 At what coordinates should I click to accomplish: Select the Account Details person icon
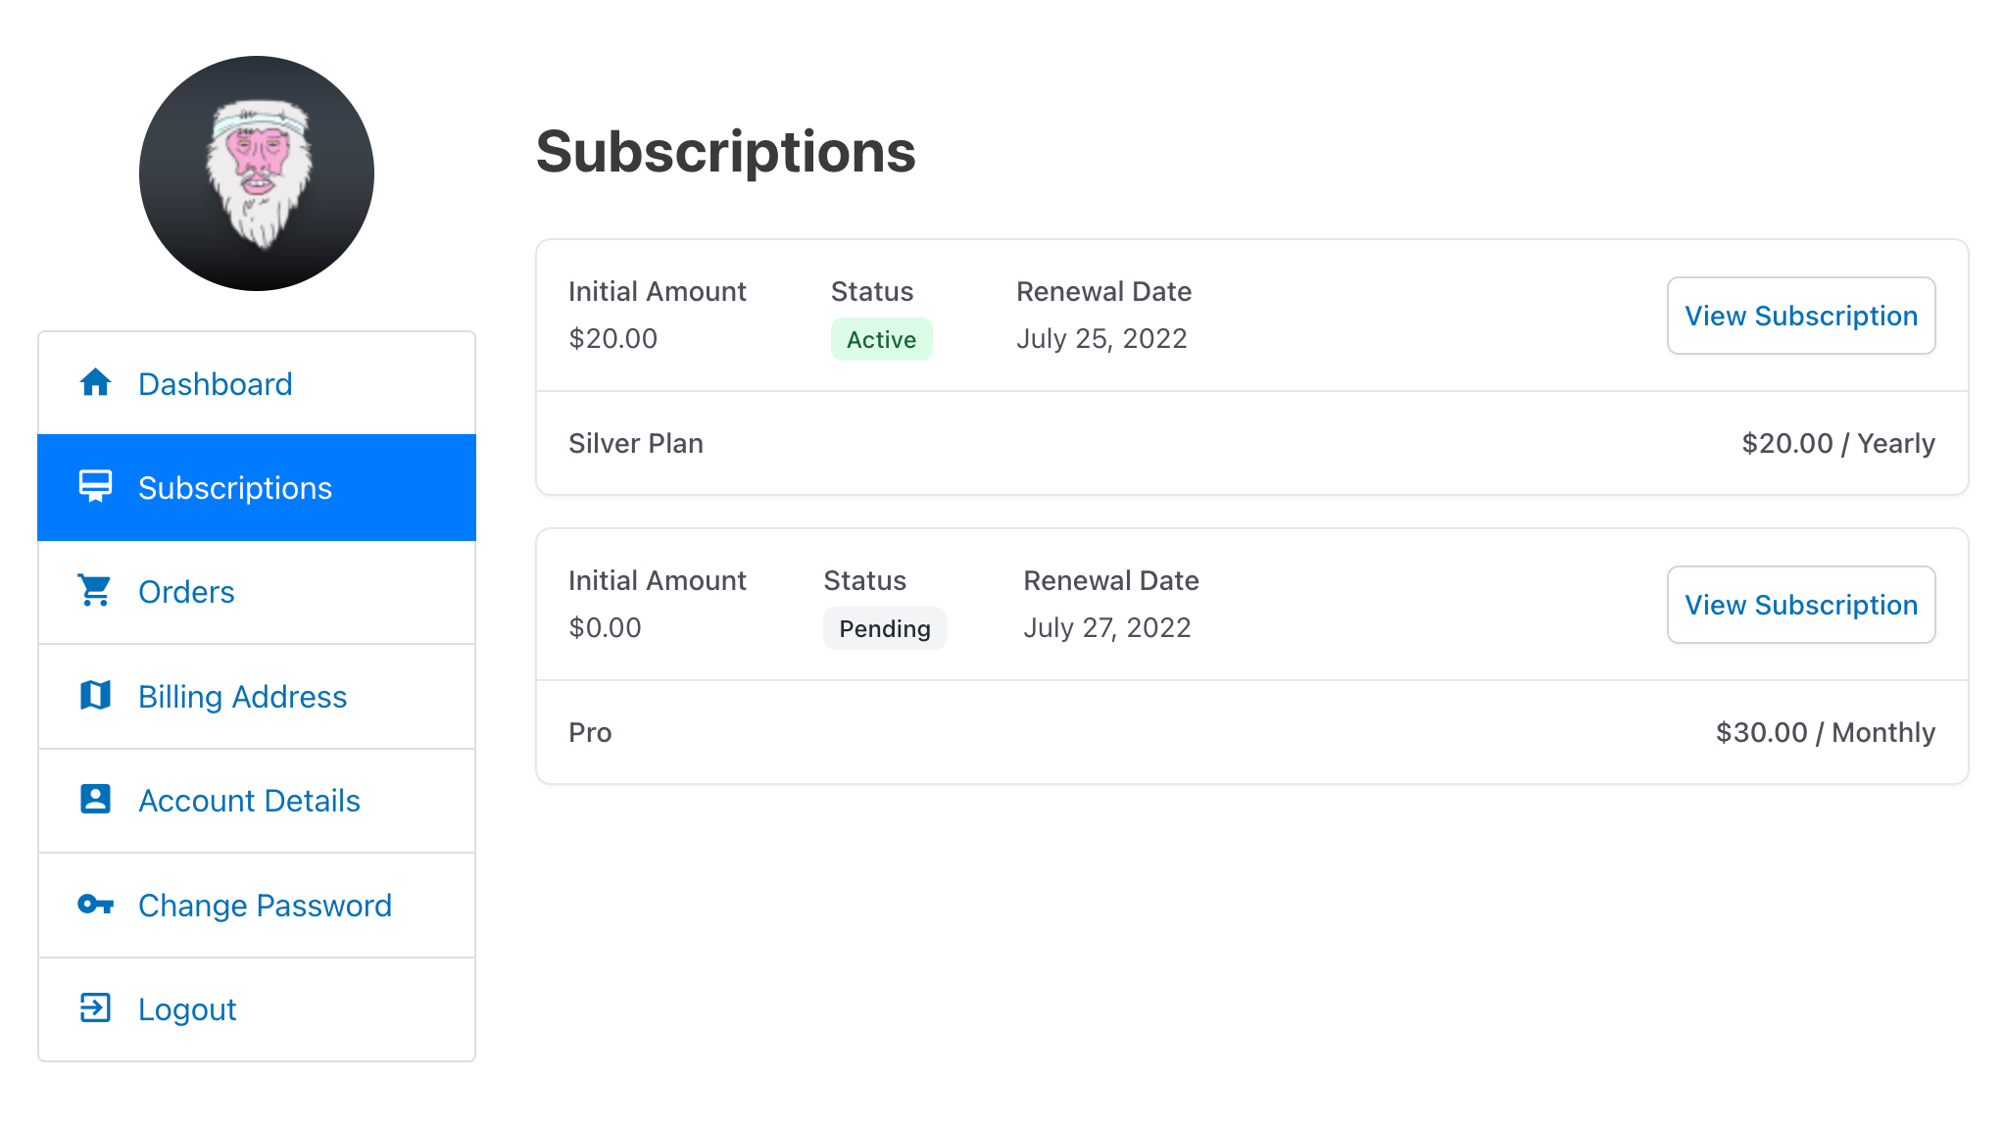click(96, 798)
